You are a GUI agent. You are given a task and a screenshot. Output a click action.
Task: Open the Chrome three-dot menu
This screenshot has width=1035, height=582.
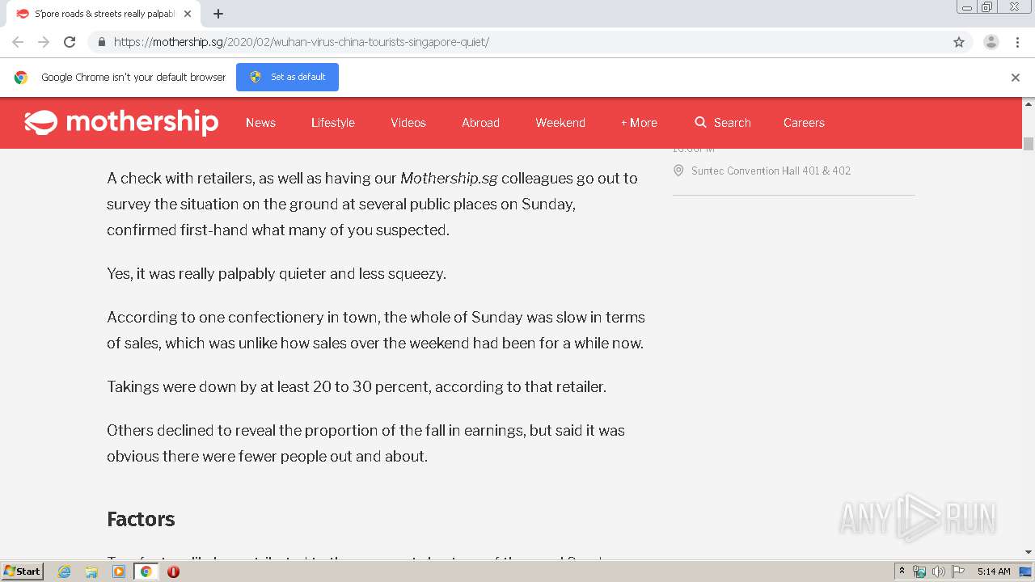click(x=1017, y=42)
